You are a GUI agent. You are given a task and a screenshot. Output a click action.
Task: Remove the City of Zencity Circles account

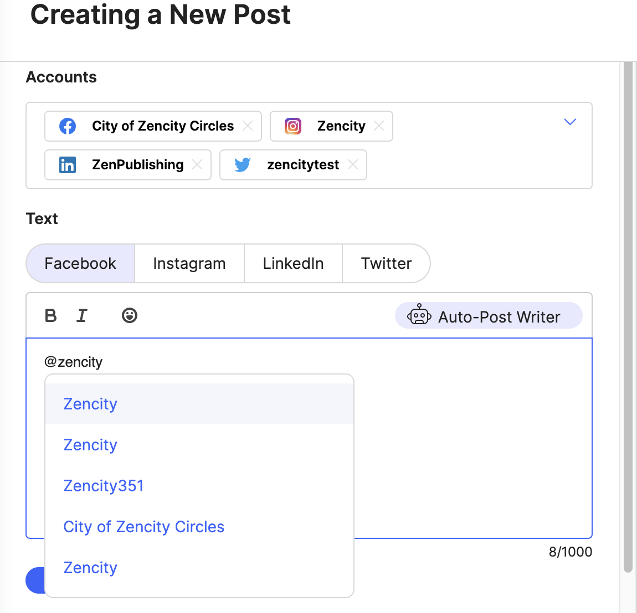pyautogui.click(x=248, y=126)
